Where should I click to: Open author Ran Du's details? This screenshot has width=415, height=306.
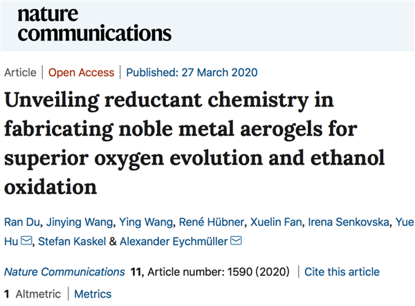tap(22, 223)
